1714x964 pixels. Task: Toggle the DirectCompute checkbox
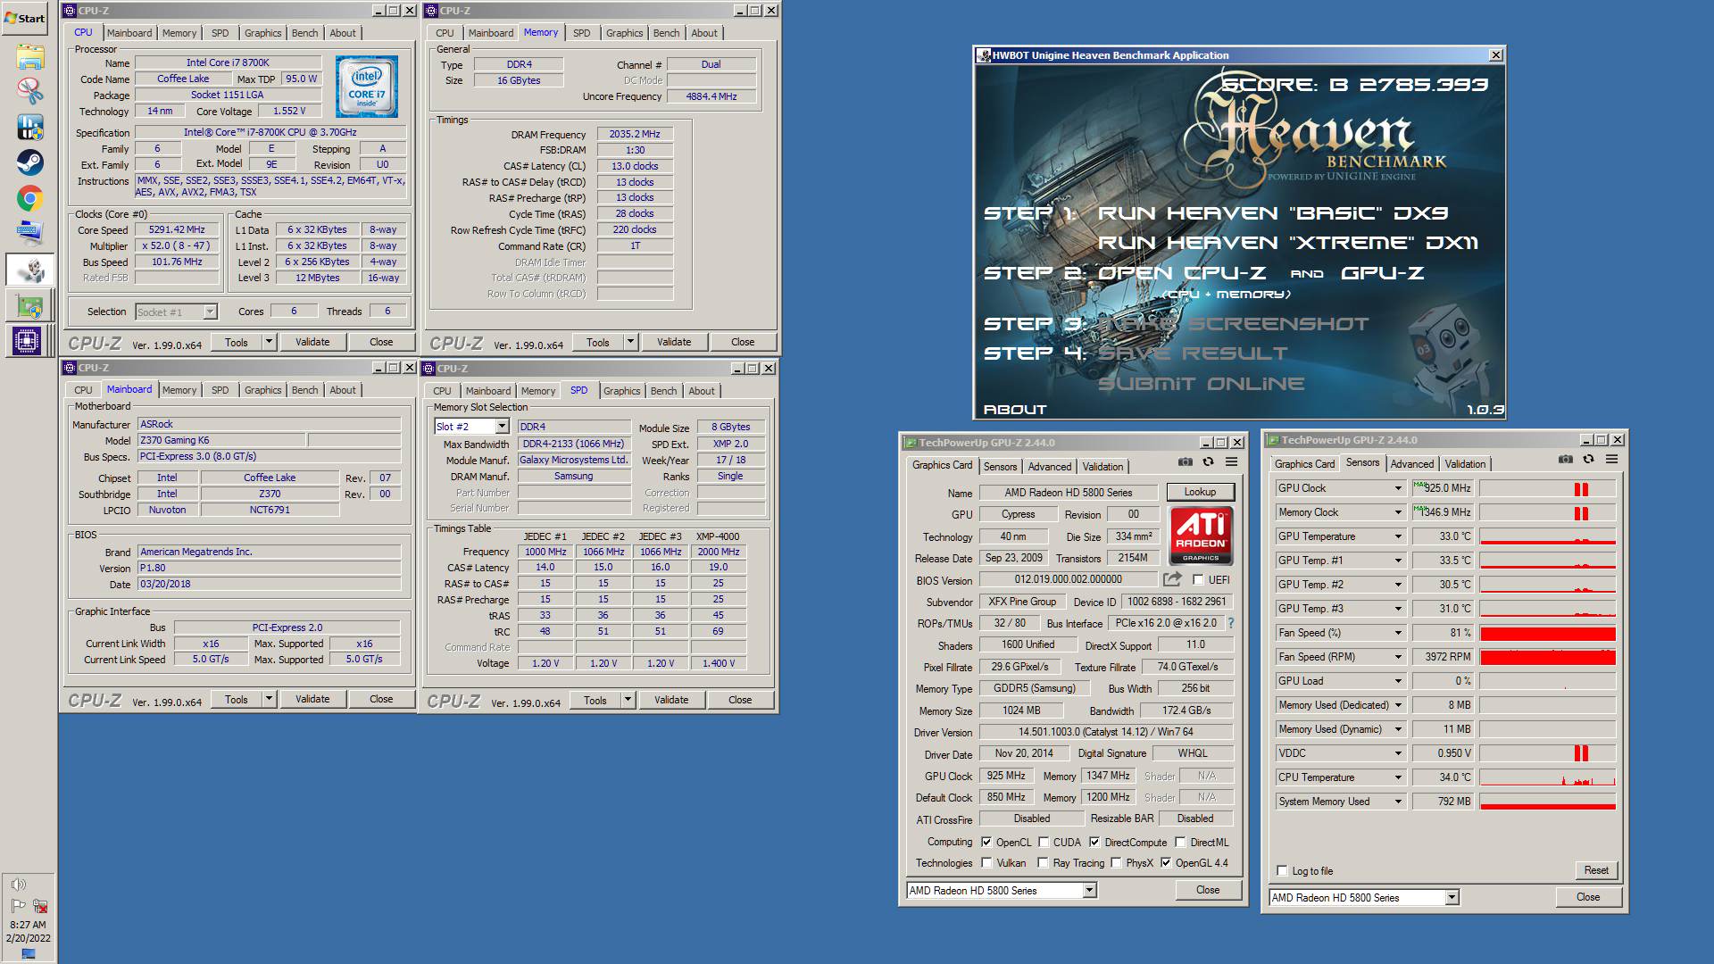click(x=1094, y=843)
